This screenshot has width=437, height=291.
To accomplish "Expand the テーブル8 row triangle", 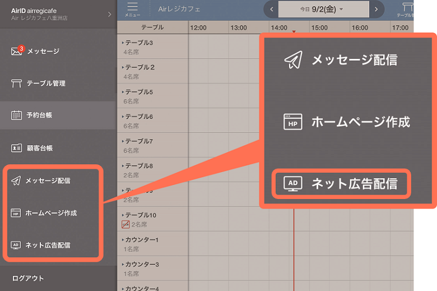I will point(123,166).
